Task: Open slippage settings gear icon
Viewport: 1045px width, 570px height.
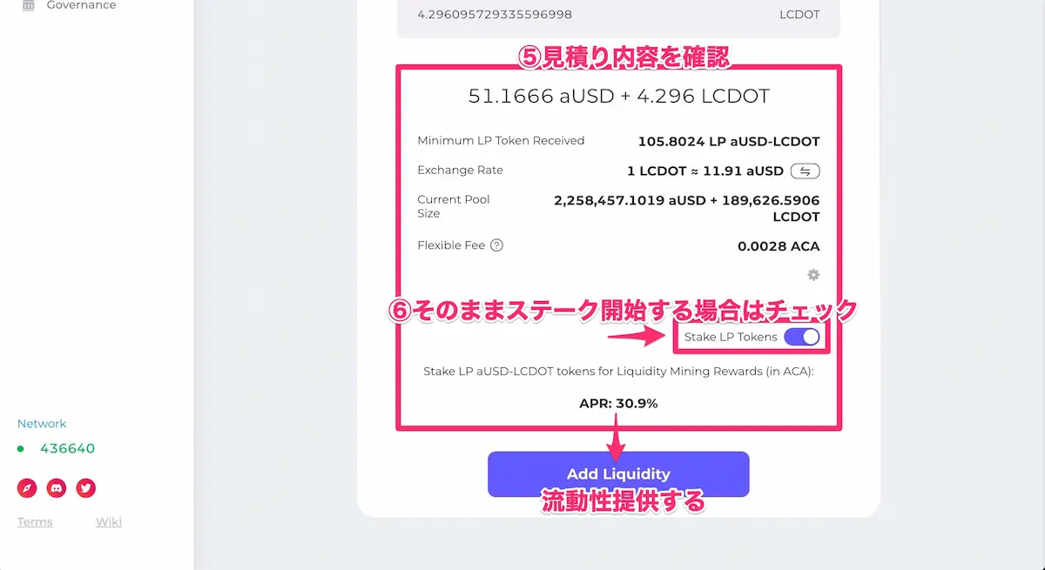Action: [813, 275]
